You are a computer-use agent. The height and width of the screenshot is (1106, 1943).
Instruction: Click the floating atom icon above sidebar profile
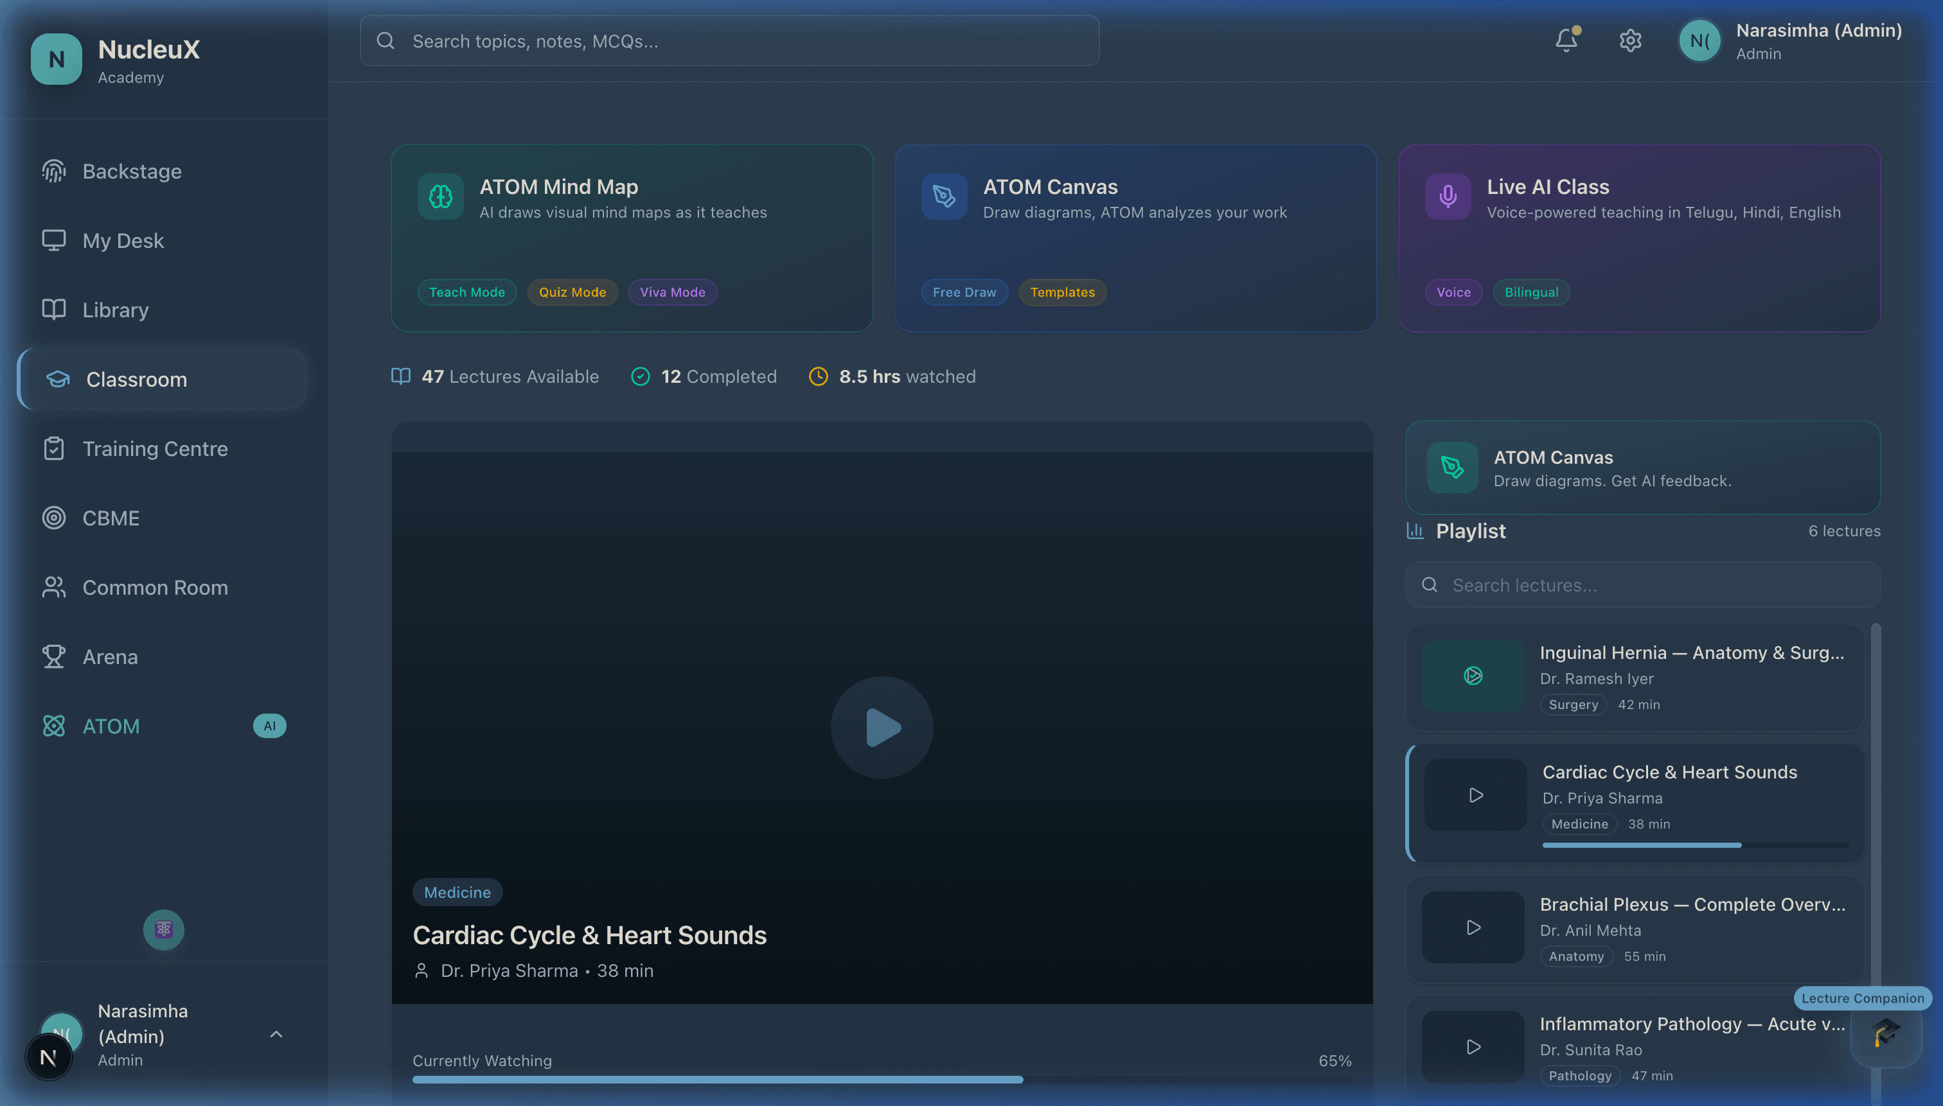point(163,929)
